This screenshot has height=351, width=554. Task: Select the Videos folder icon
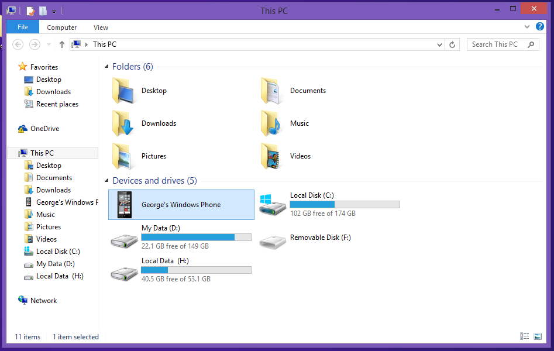tap(271, 156)
